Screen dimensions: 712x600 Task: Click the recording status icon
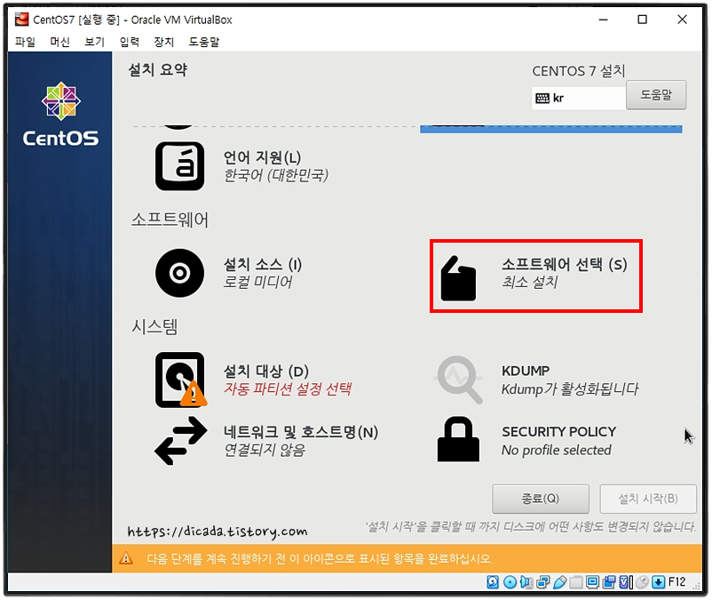(609, 582)
